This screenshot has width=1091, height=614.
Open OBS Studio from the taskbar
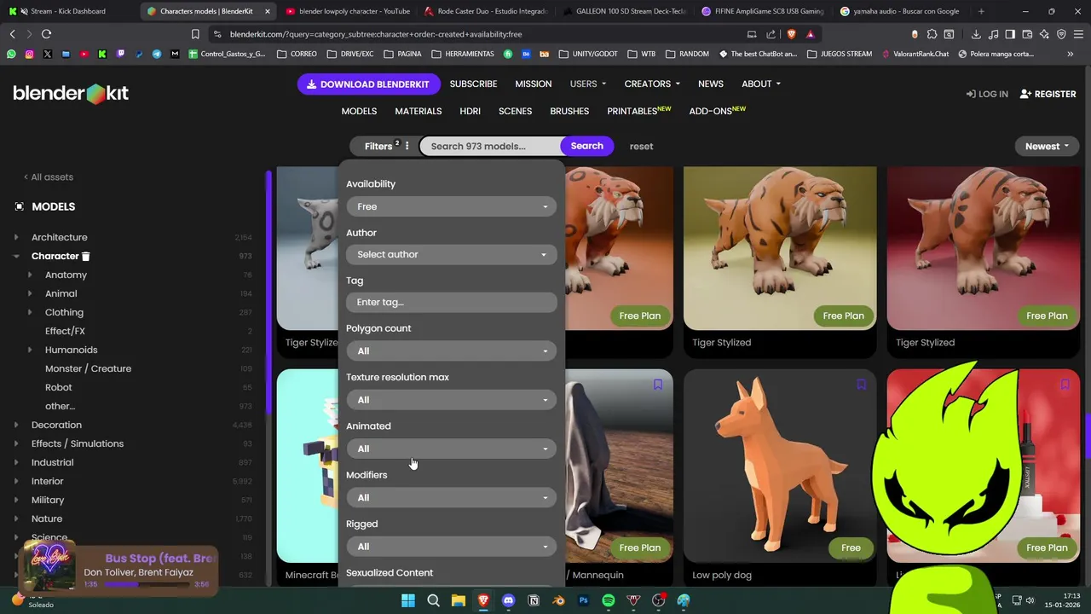click(659, 600)
